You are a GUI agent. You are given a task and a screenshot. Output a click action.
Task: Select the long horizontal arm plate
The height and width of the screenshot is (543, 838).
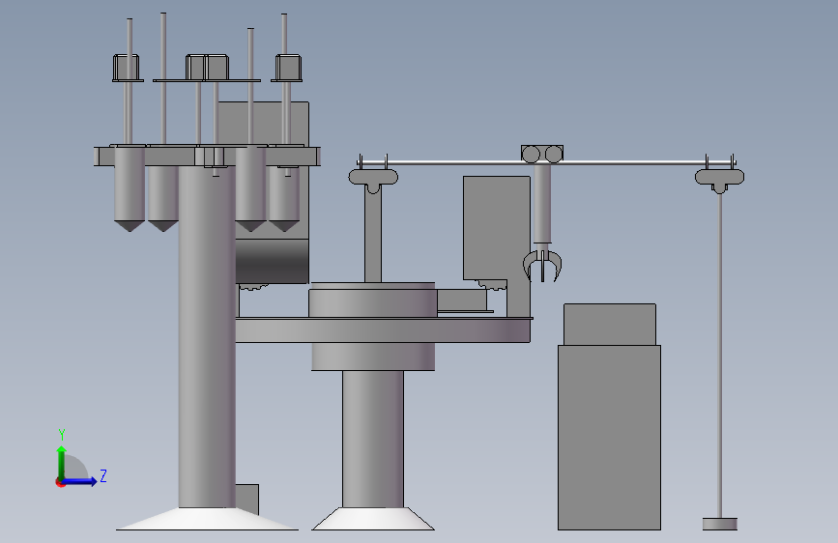pos(383,329)
